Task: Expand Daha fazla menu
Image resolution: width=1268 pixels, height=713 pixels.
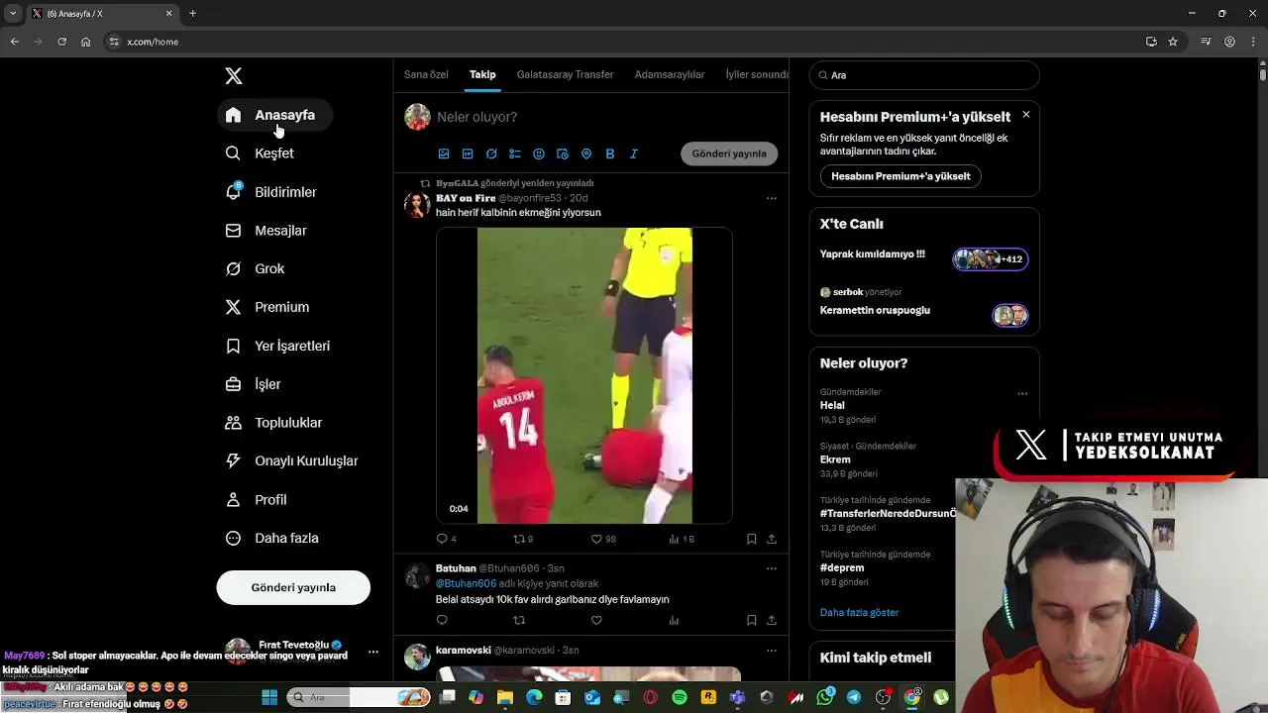Action: [x=271, y=539]
